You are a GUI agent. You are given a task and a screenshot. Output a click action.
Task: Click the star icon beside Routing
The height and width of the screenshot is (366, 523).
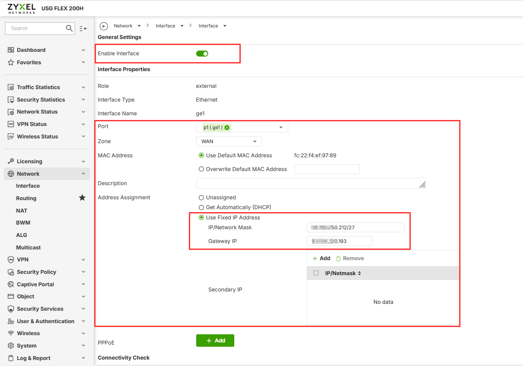[x=82, y=198]
